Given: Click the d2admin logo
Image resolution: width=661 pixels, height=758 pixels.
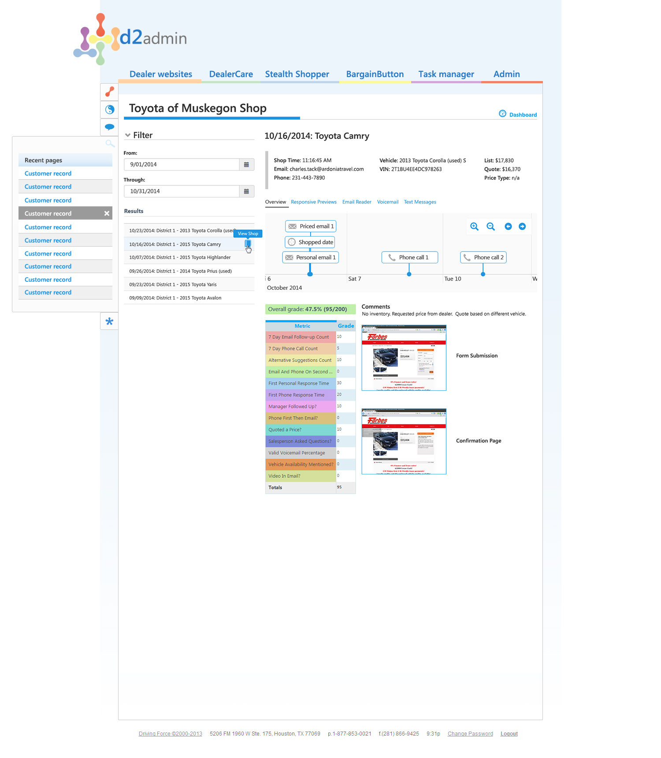Looking at the screenshot, I should (x=130, y=39).
